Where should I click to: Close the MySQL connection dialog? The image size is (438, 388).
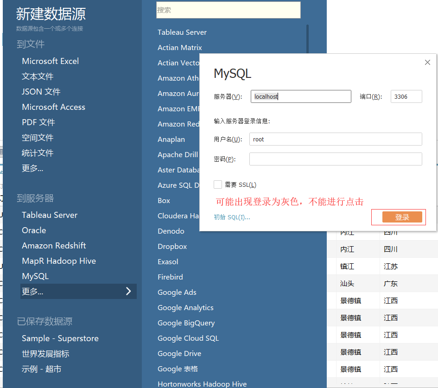(427, 62)
